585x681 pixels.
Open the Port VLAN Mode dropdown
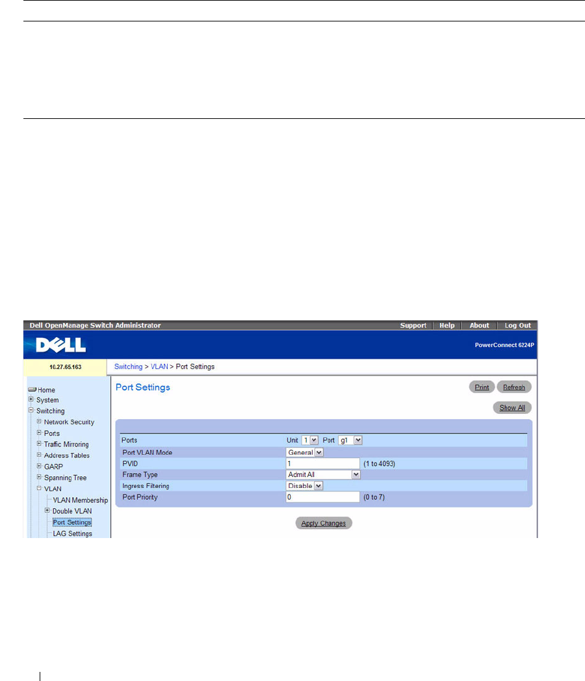pos(304,452)
